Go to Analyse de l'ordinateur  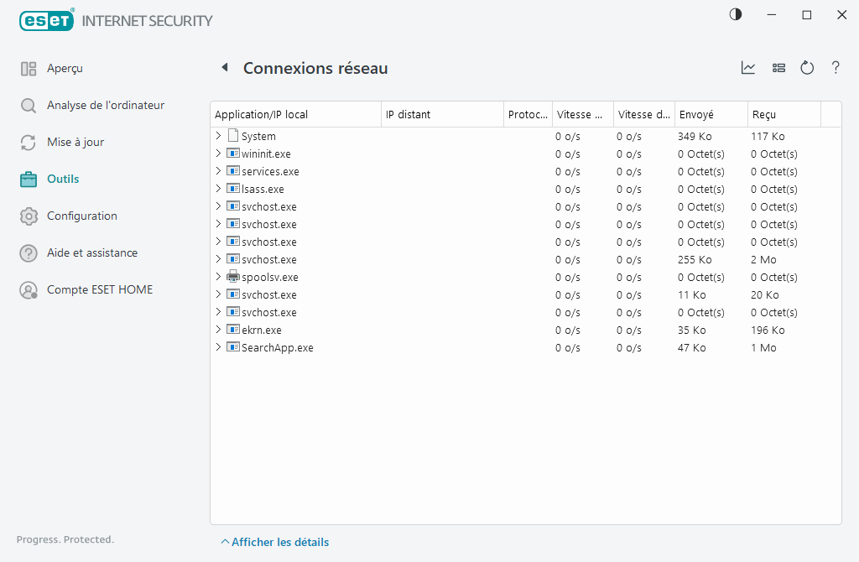105,106
